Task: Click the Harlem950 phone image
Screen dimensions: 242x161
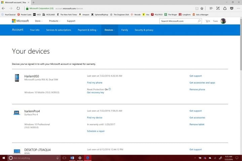Action: tap(17, 78)
